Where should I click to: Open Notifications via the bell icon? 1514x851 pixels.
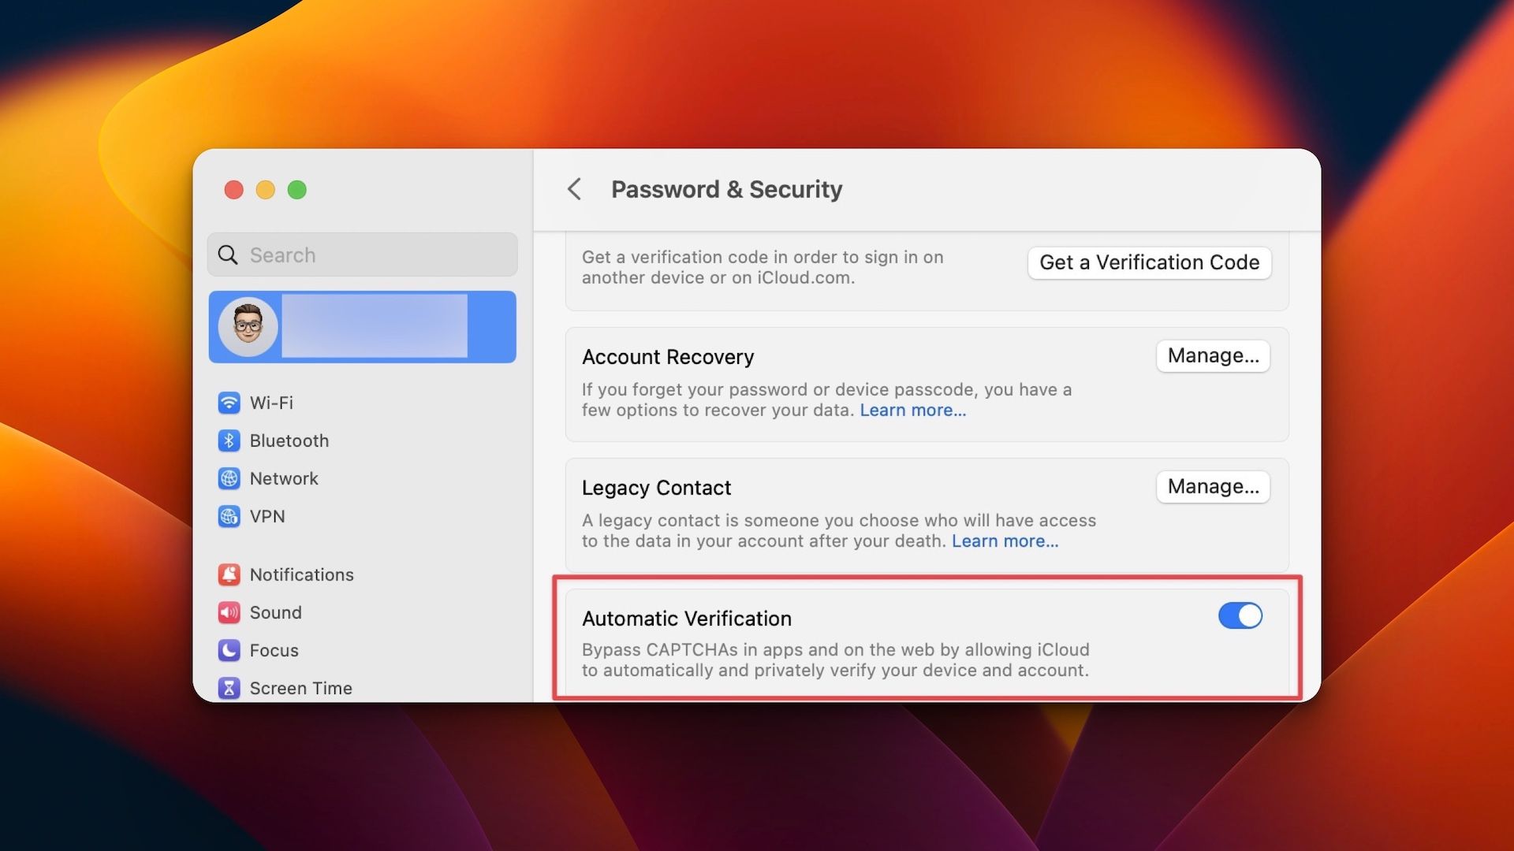click(229, 574)
